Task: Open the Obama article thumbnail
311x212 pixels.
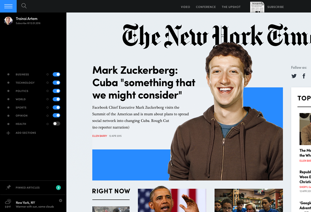Action: coord(172,200)
